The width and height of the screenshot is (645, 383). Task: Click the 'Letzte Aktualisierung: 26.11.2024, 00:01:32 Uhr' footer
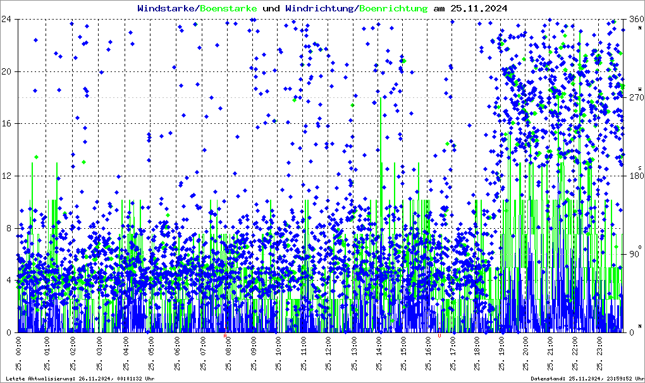click(x=80, y=379)
